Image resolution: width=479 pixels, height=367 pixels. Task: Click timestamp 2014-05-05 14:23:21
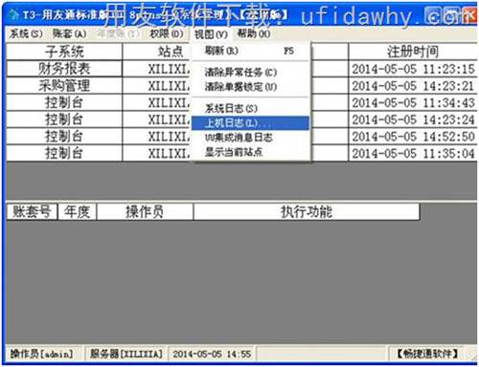413,86
